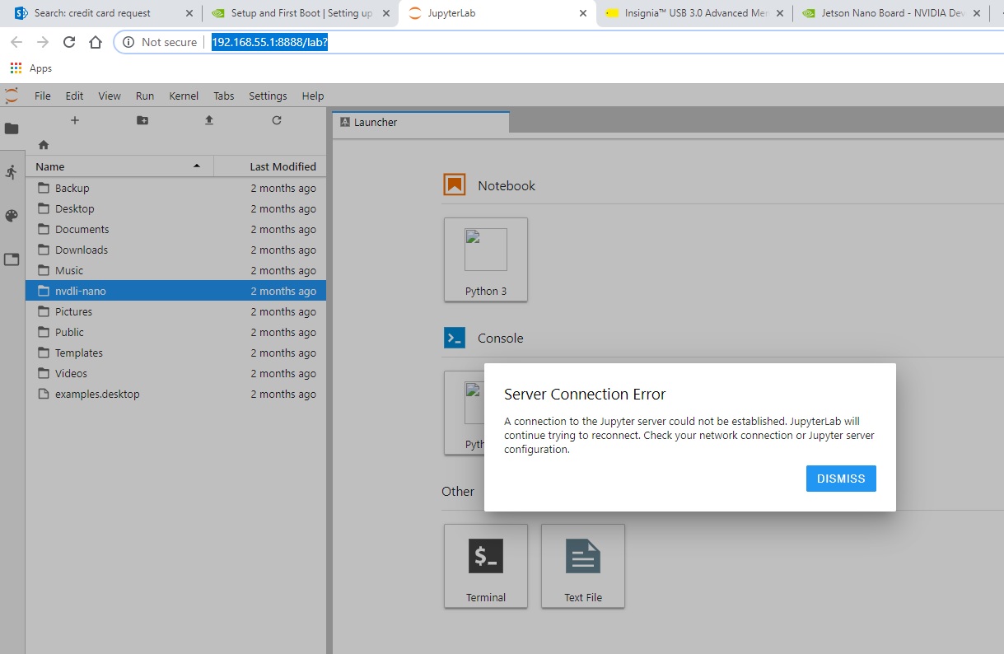Image resolution: width=1004 pixels, height=654 pixels.
Task: Open the command palette sidebar icon
Action: 12,216
